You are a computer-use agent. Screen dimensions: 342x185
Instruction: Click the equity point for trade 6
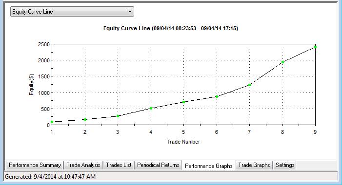pyautogui.click(x=217, y=96)
